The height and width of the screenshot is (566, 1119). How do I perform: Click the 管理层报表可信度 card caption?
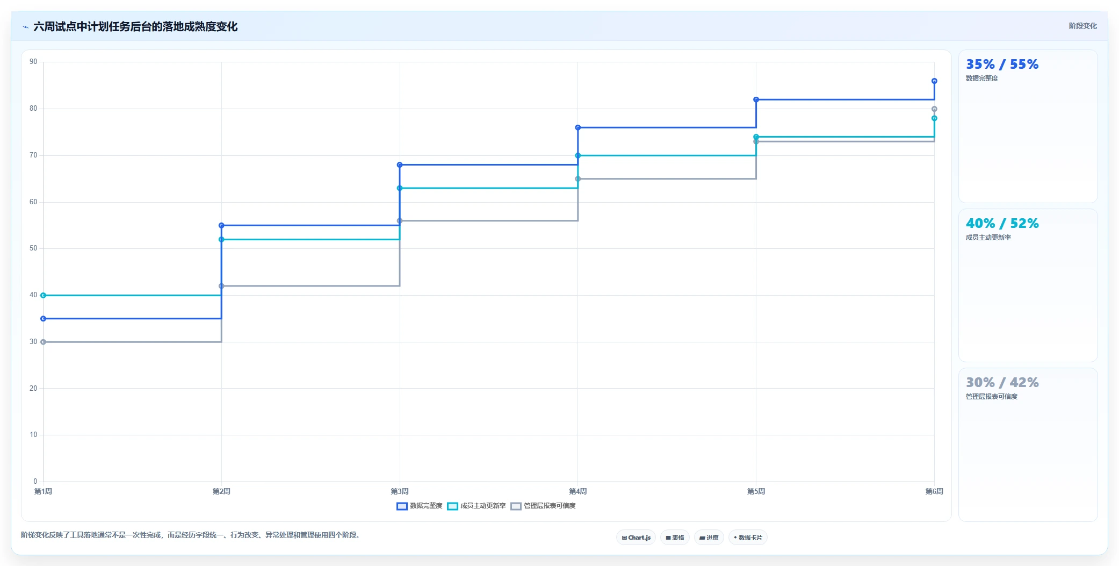991,397
